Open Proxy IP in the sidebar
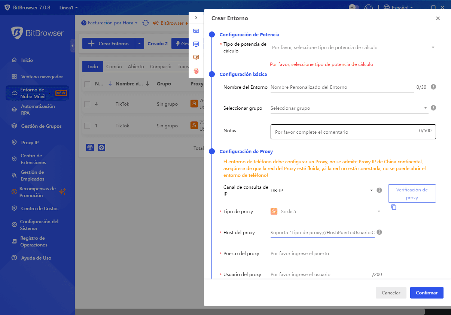Viewport: 451px width, 315px height. pos(30,143)
